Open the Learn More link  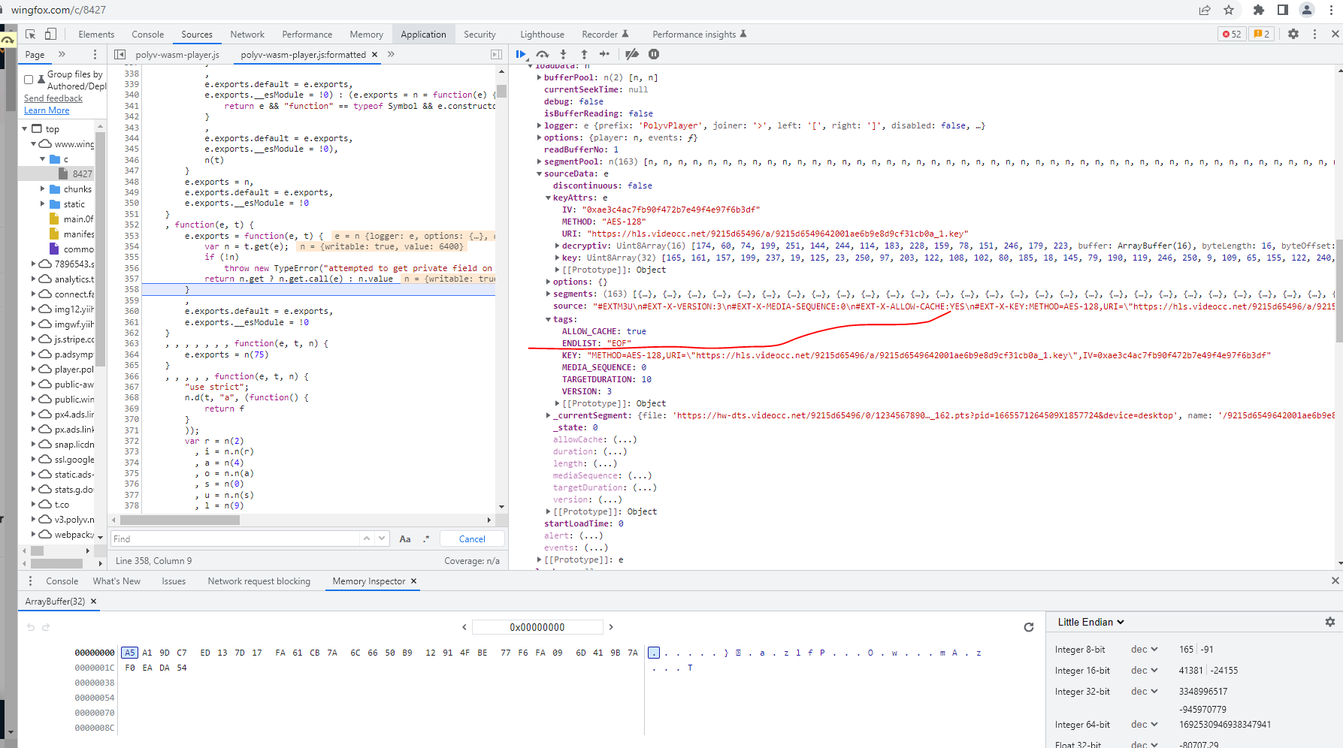(47, 110)
